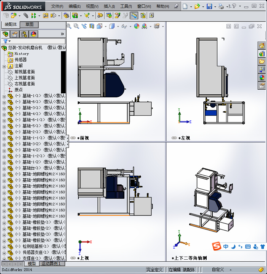Screen dimensions: 267x274
Task: Open the 插入(I) menu
Action: pos(109,6)
